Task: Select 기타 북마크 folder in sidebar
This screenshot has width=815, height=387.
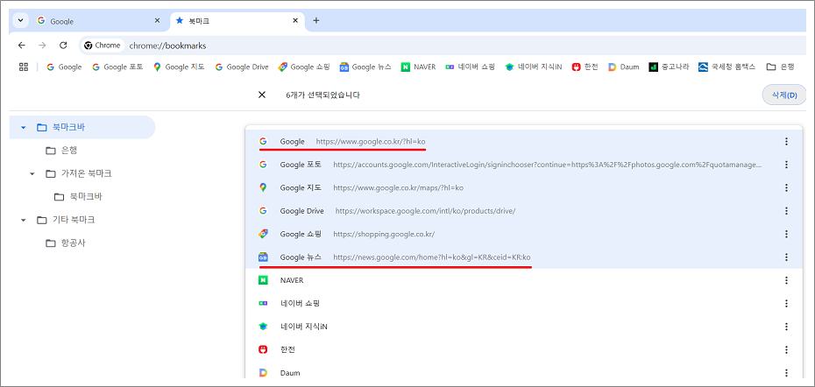Action: click(66, 221)
